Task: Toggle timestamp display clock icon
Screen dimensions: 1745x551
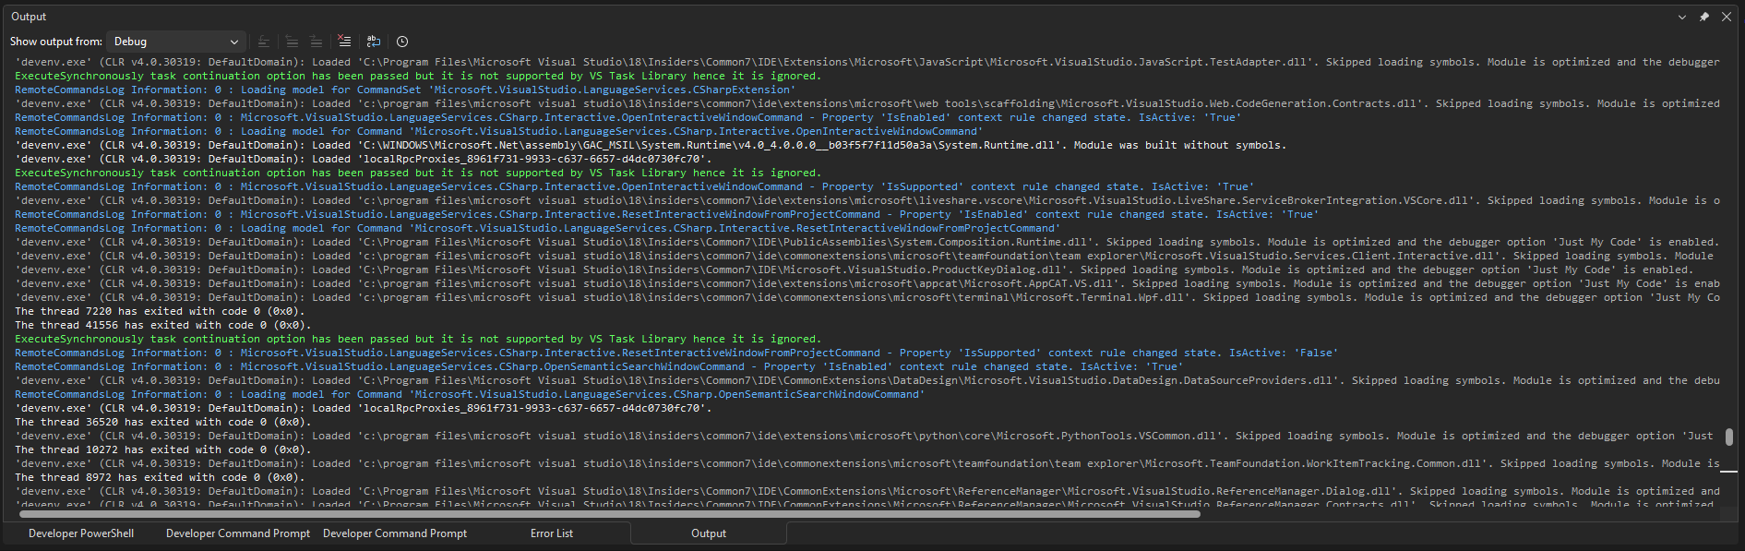Action: [x=402, y=42]
